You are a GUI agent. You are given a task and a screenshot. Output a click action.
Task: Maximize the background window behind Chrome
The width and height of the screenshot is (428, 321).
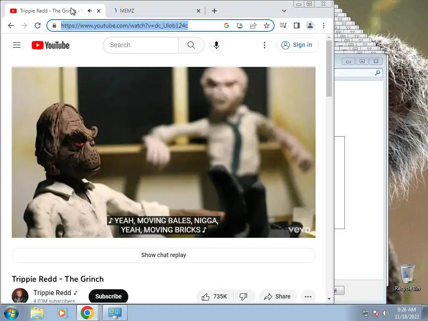pos(362,61)
